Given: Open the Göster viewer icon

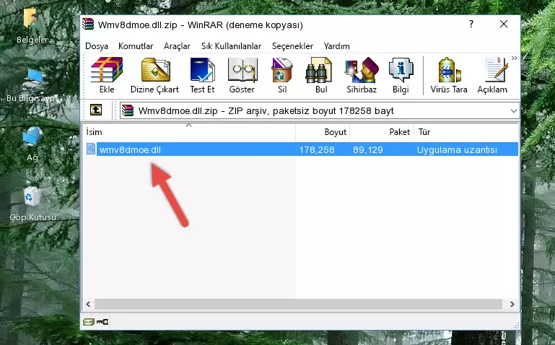Looking at the screenshot, I should tap(242, 75).
